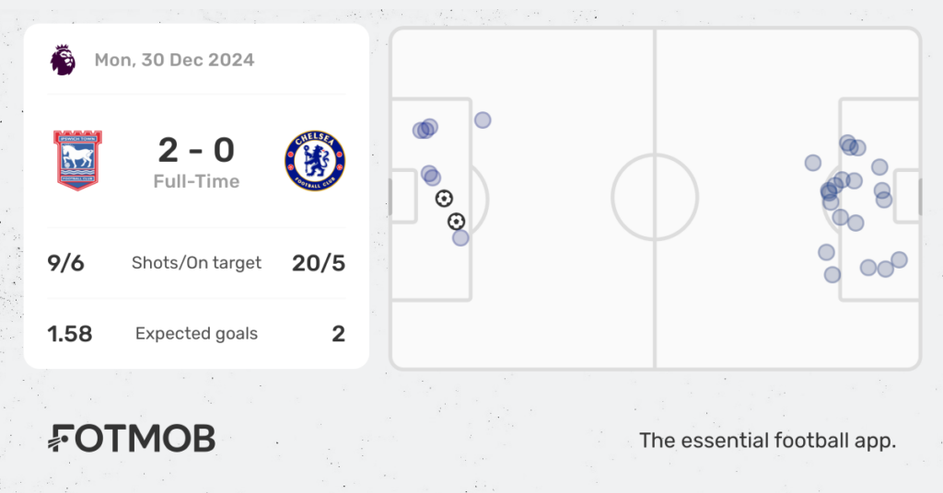This screenshot has height=493, width=943.
Task: Click the FotMob logo
Action: [x=132, y=438]
